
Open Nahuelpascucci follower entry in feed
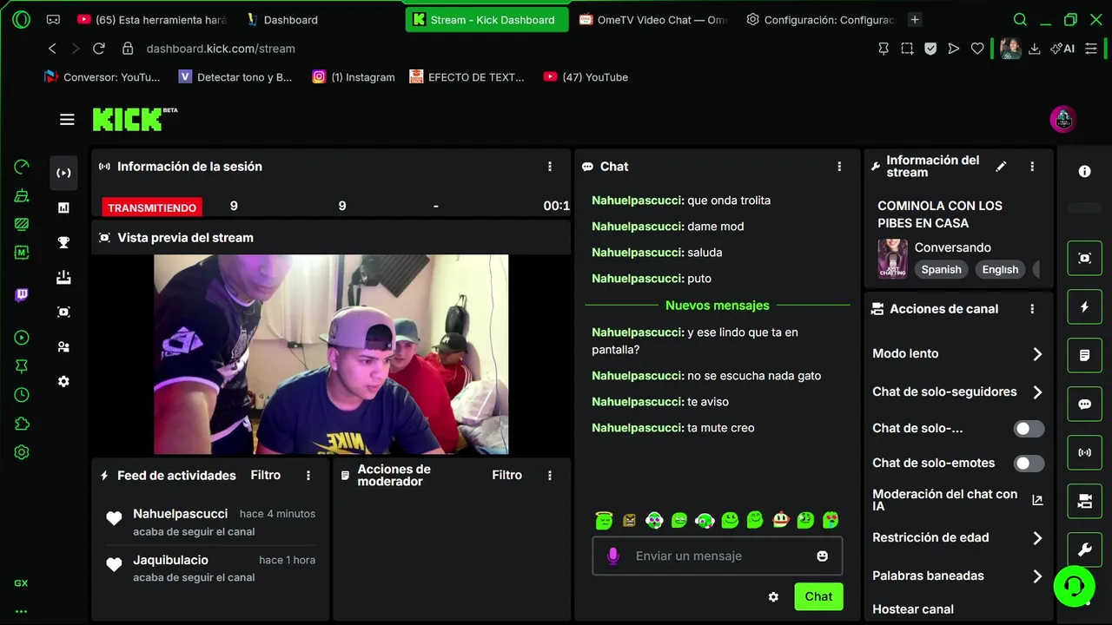[x=210, y=523]
